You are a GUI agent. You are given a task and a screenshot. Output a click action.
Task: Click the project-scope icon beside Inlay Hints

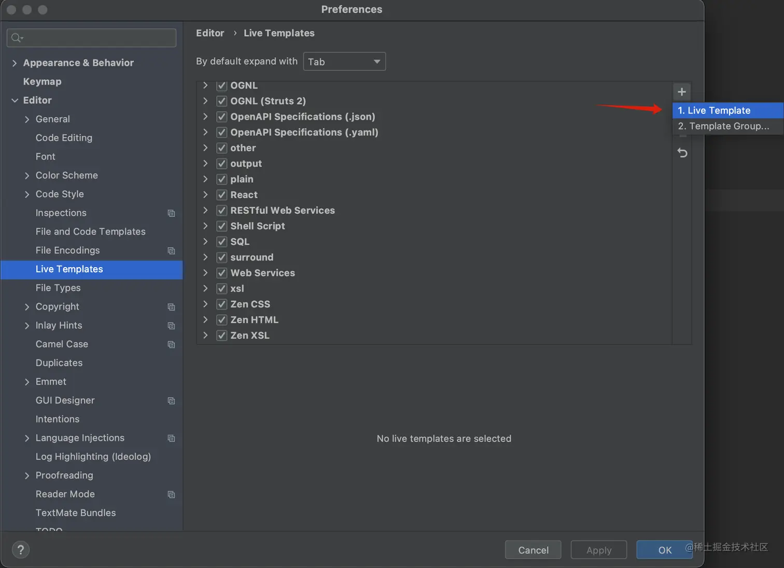pos(172,326)
